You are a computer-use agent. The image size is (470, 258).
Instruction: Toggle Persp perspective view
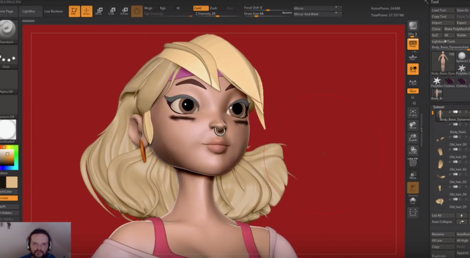413,44
